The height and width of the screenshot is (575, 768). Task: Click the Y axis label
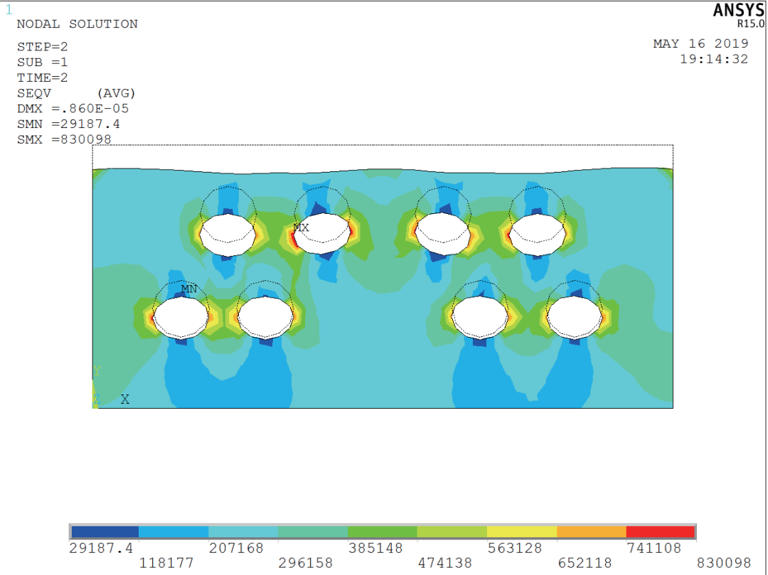97,371
